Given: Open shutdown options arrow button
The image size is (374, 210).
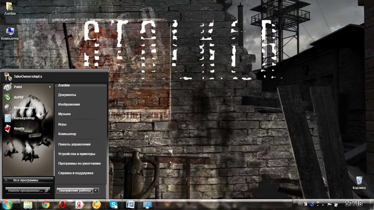Looking at the screenshot, I should click(x=96, y=191).
